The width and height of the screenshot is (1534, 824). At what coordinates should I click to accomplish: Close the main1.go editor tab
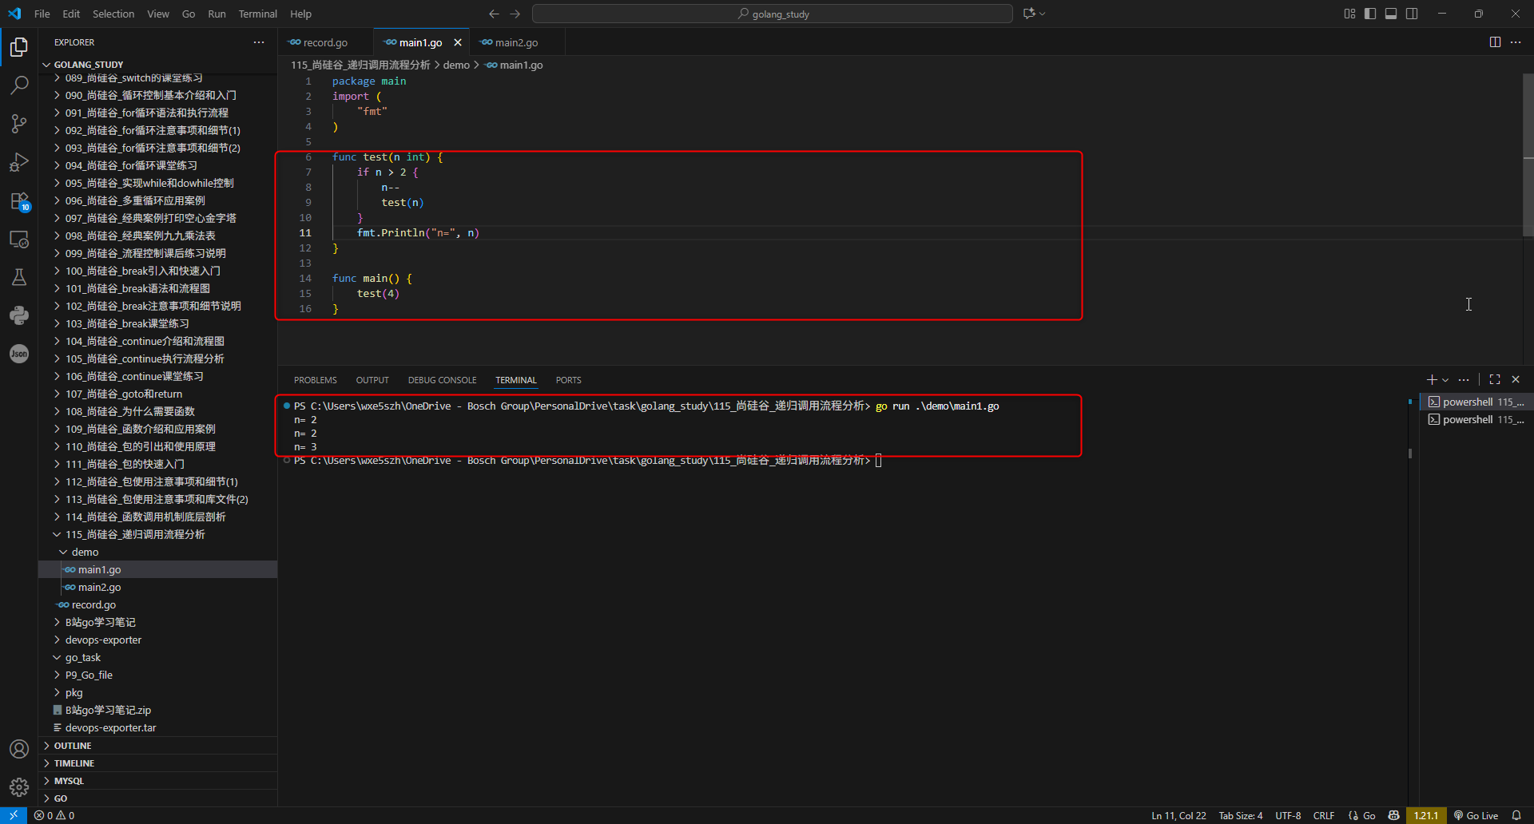[458, 42]
